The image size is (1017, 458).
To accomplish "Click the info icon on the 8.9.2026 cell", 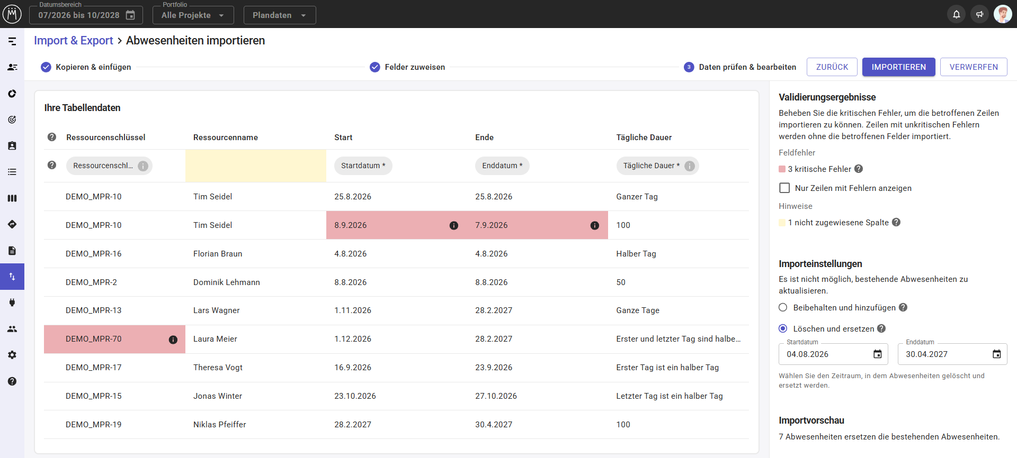I will (x=454, y=225).
